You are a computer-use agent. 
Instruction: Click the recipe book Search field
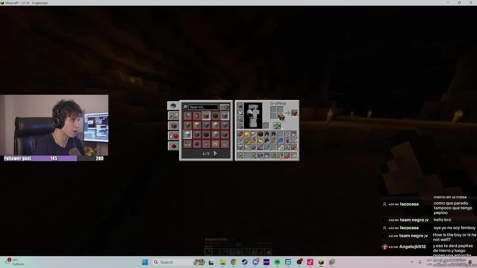click(x=203, y=107)
